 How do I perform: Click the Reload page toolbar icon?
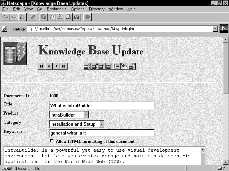[44, 17]
